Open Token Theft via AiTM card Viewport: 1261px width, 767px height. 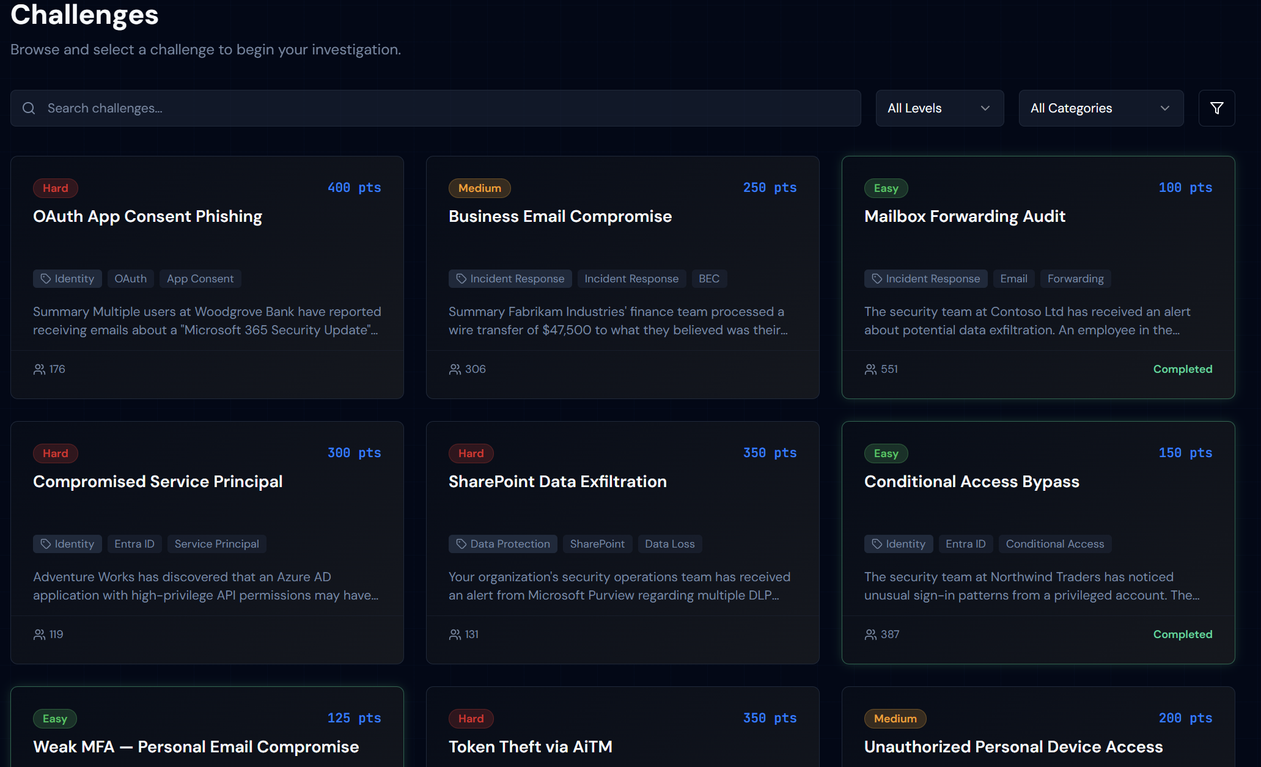(x=530, y=746)
